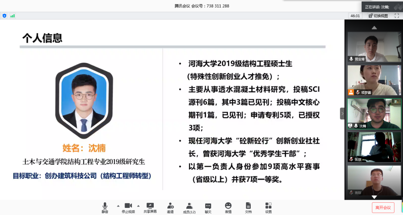Select 黄业博's video thumbnail
403x215 pixels.
(x=374, y=47)
